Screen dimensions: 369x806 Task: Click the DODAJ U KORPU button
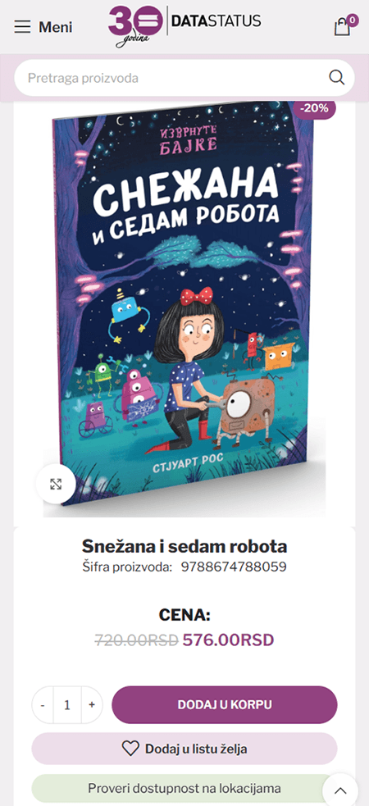click(225, 704)
